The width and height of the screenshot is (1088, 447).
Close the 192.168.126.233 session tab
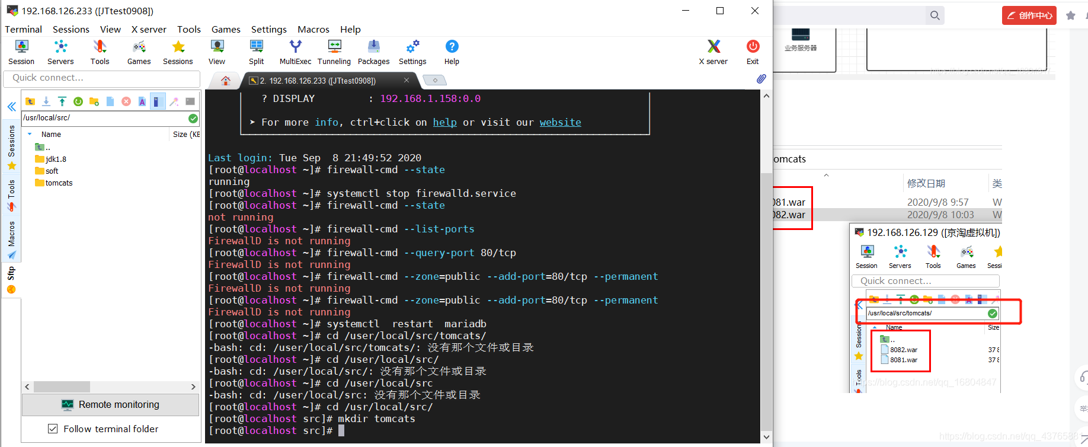click(x=407, y=80)
